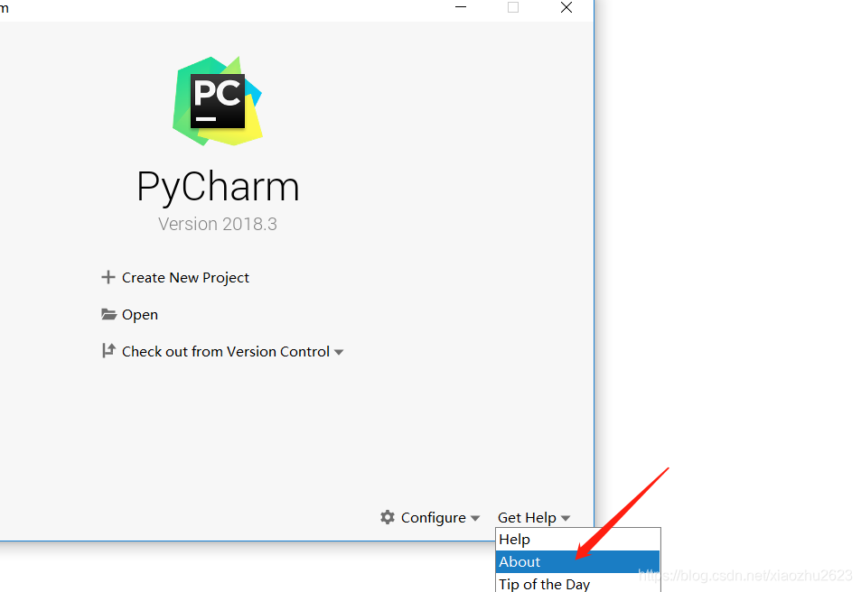Create a new project

point(185,278)
